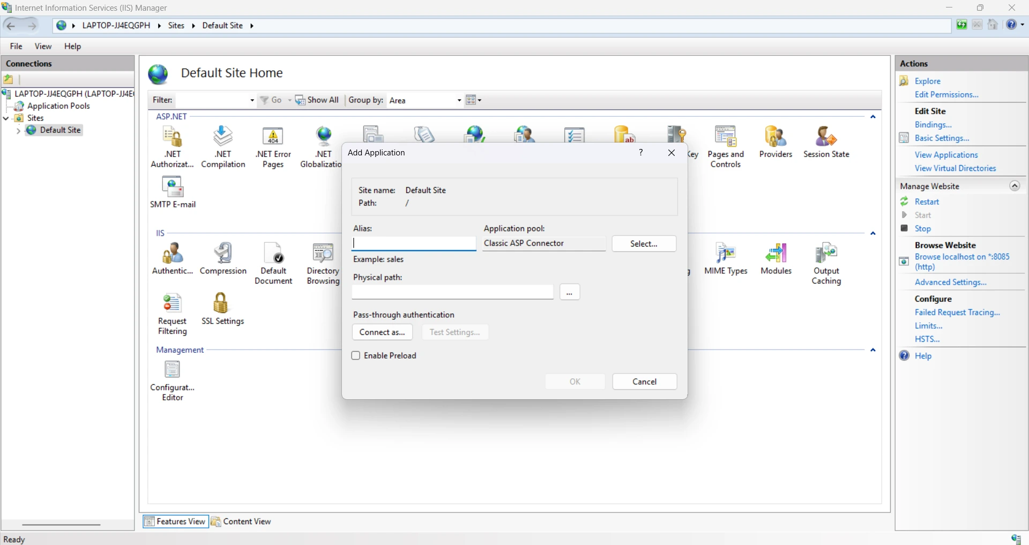Collapse the Manage Website actions group
The image size is (1029, 545).
pyautogui.click(x=1014, y=186)
